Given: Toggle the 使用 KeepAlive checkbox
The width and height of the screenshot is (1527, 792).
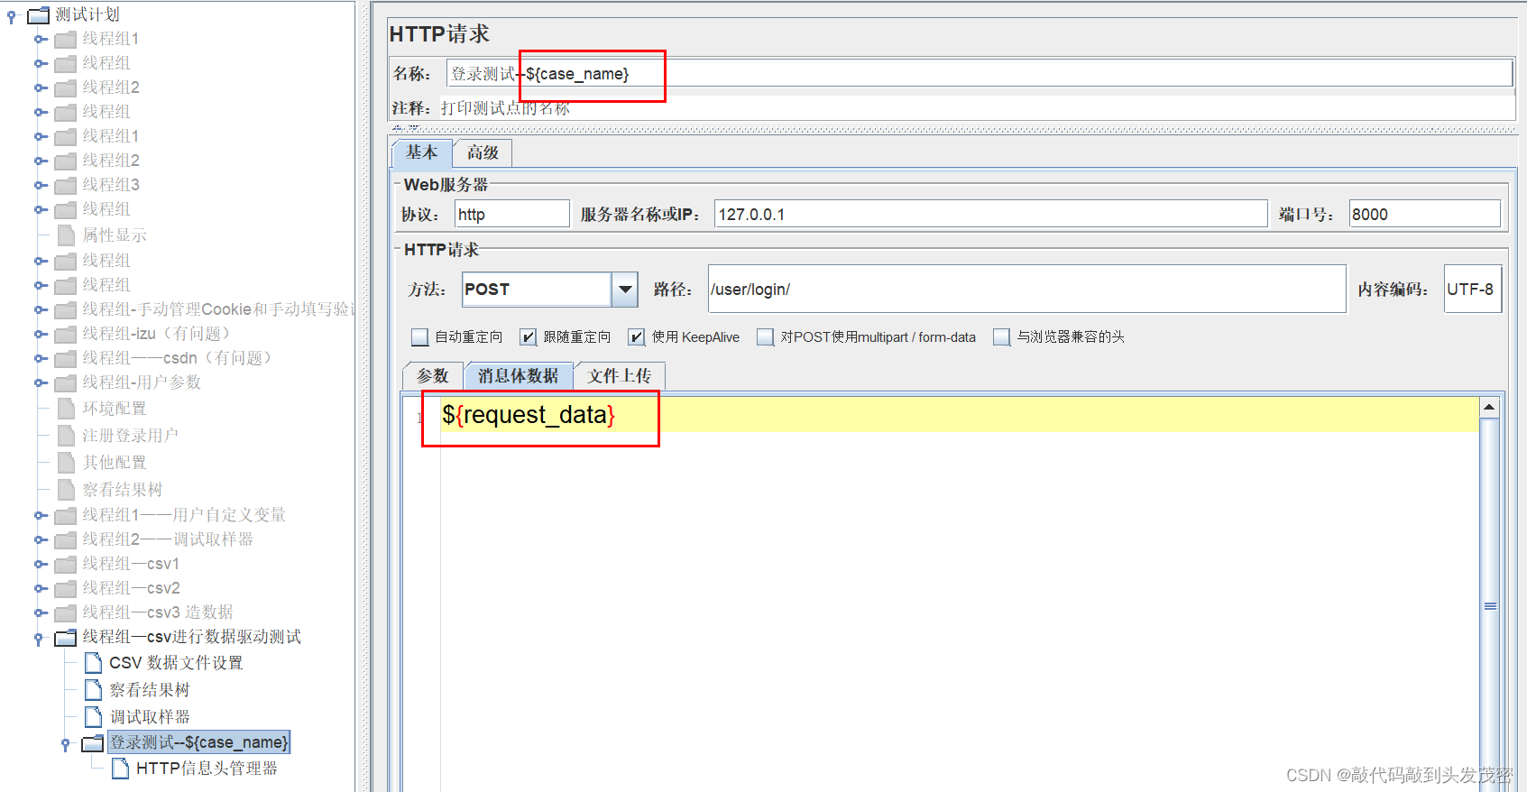Looking at the screenshot, I should coord(637,337).
